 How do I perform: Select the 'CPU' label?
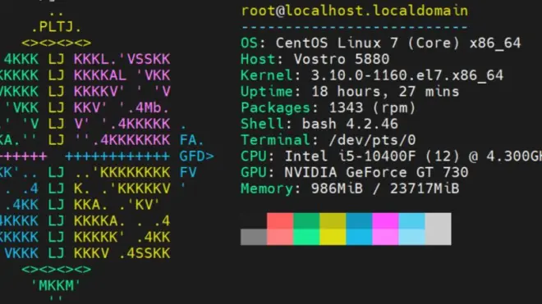point(254,157)
